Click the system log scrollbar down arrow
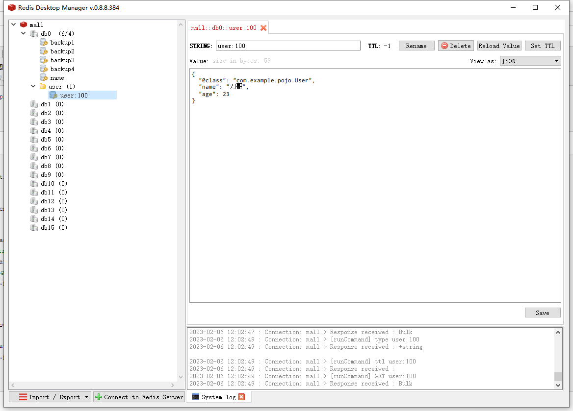Image resolution: width=573 pixels, height=411 pixels. click(558, 385)
